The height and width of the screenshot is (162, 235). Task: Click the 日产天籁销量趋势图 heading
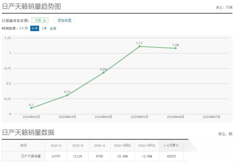pyautogui.click(x=31, y=6)
